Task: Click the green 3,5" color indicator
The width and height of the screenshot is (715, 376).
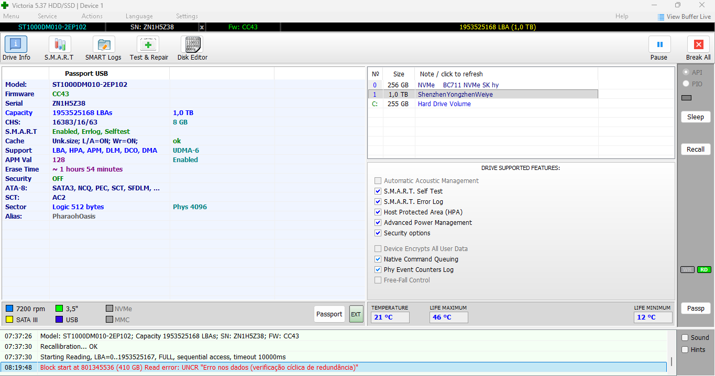Action: [x=59, y=309]
